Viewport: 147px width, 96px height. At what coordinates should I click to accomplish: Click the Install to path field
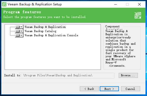67,75
